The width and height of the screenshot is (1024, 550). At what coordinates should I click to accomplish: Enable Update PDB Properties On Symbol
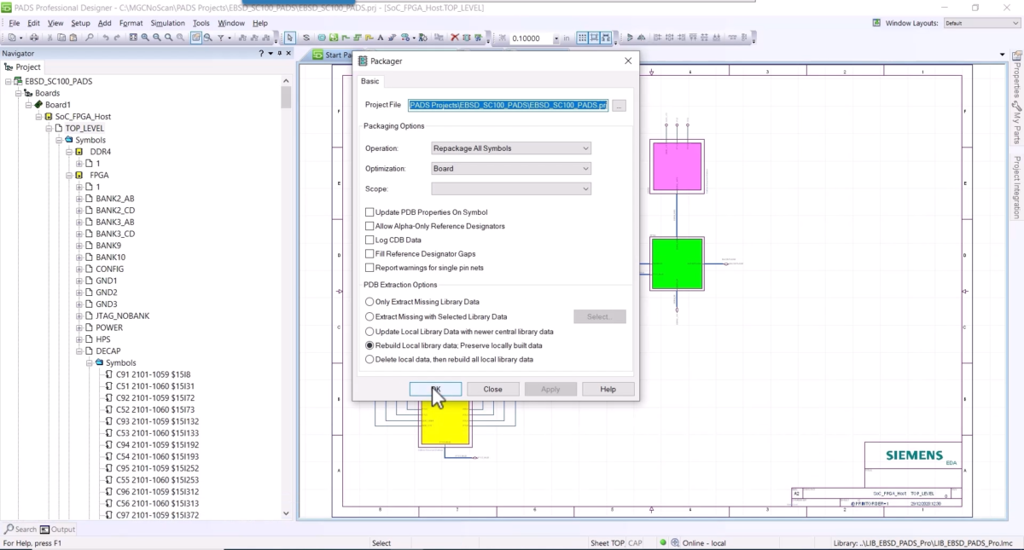[369, 212]
